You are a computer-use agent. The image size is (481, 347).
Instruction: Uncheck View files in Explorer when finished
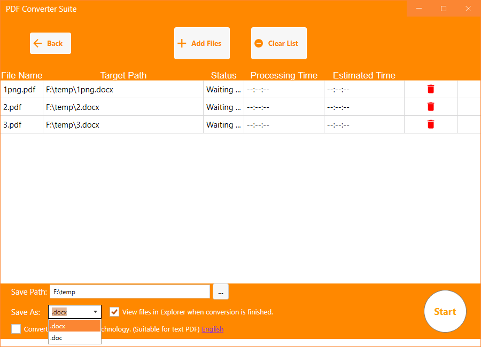pyautogui.click(x=114, y=312)
